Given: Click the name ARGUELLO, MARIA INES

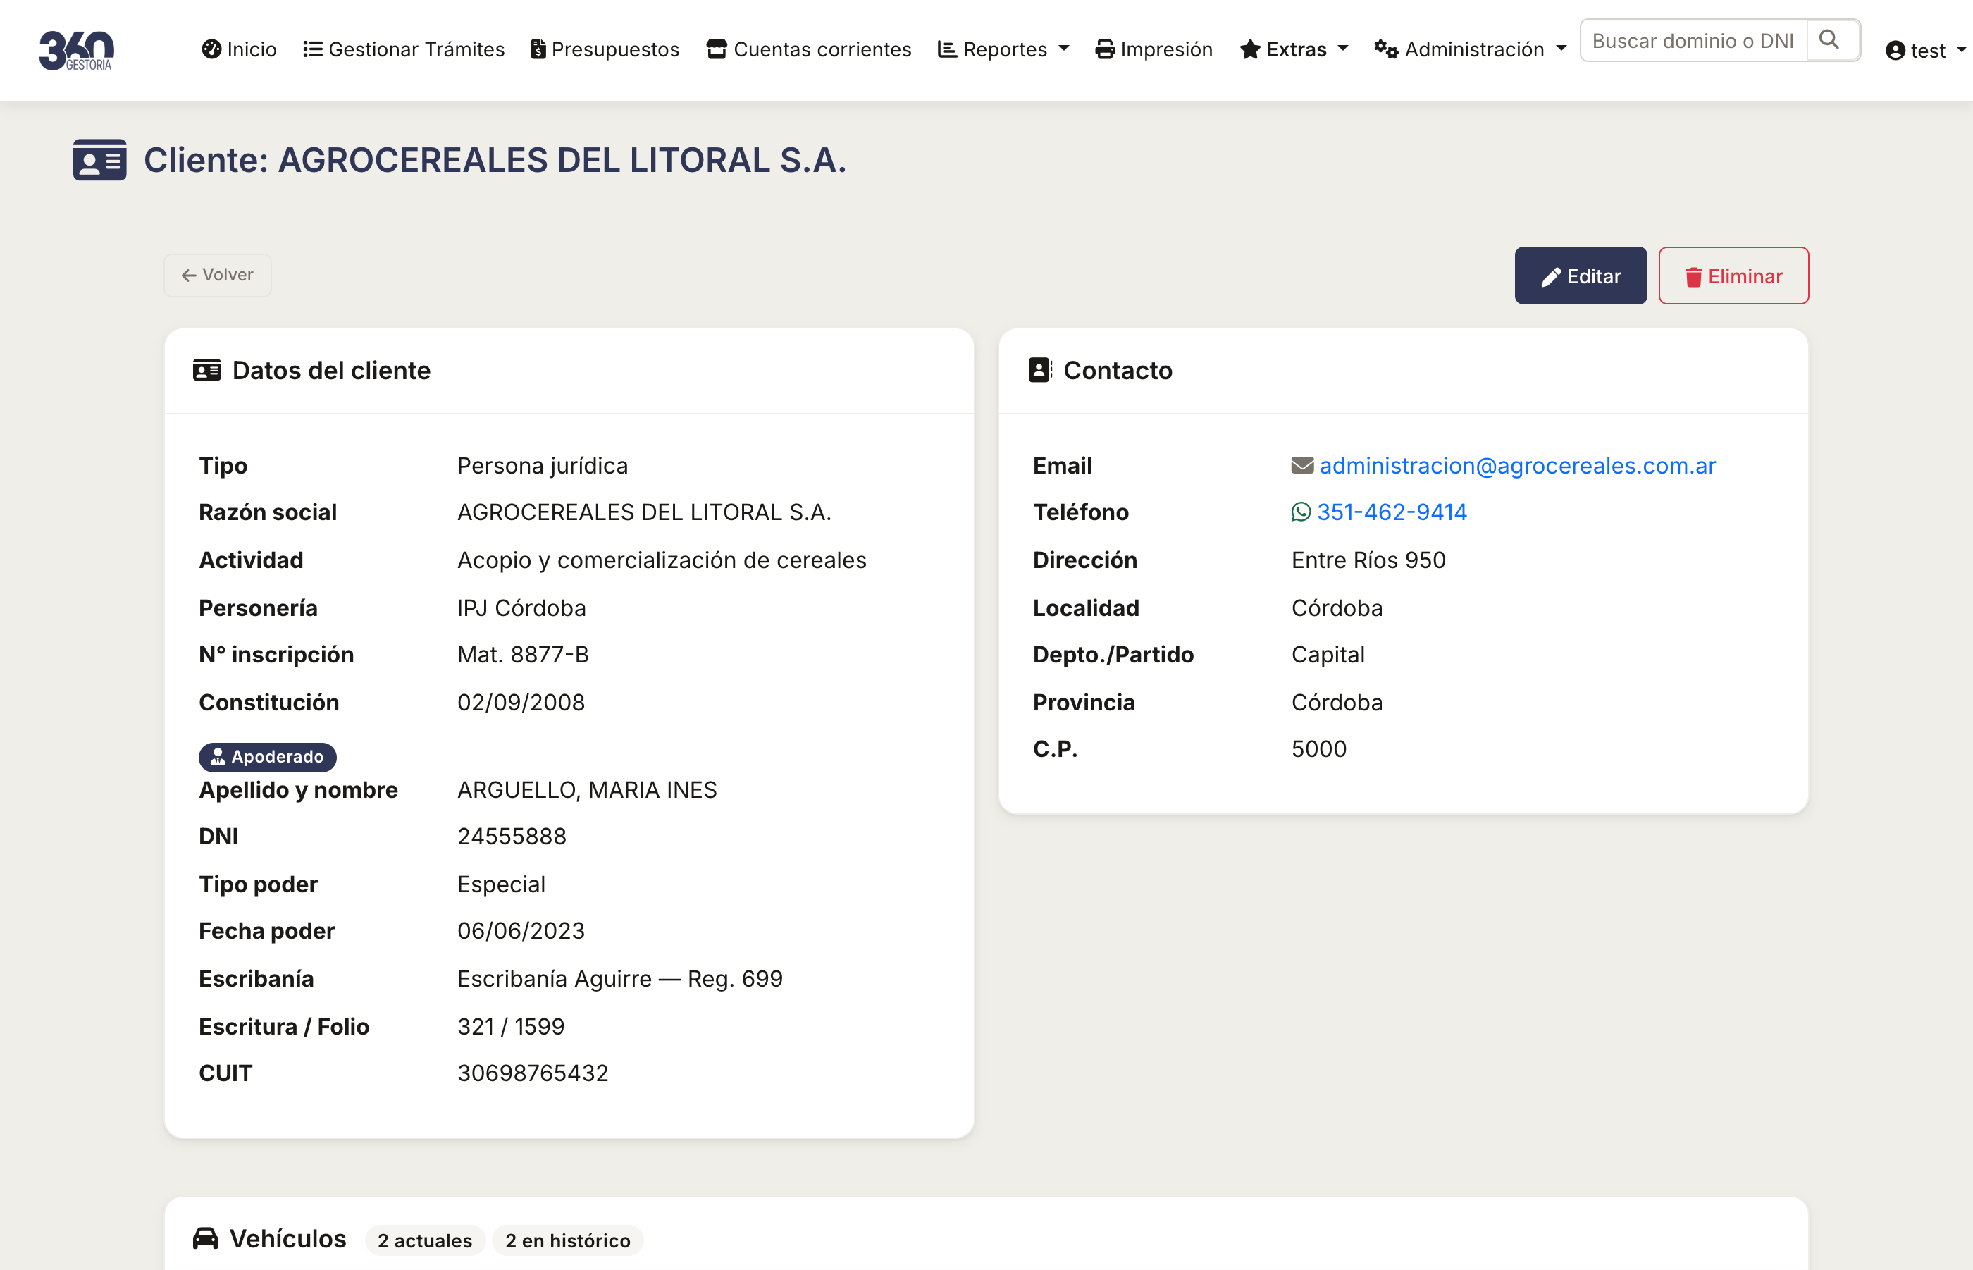Looking at the screenshot, I should coord(587,790).
